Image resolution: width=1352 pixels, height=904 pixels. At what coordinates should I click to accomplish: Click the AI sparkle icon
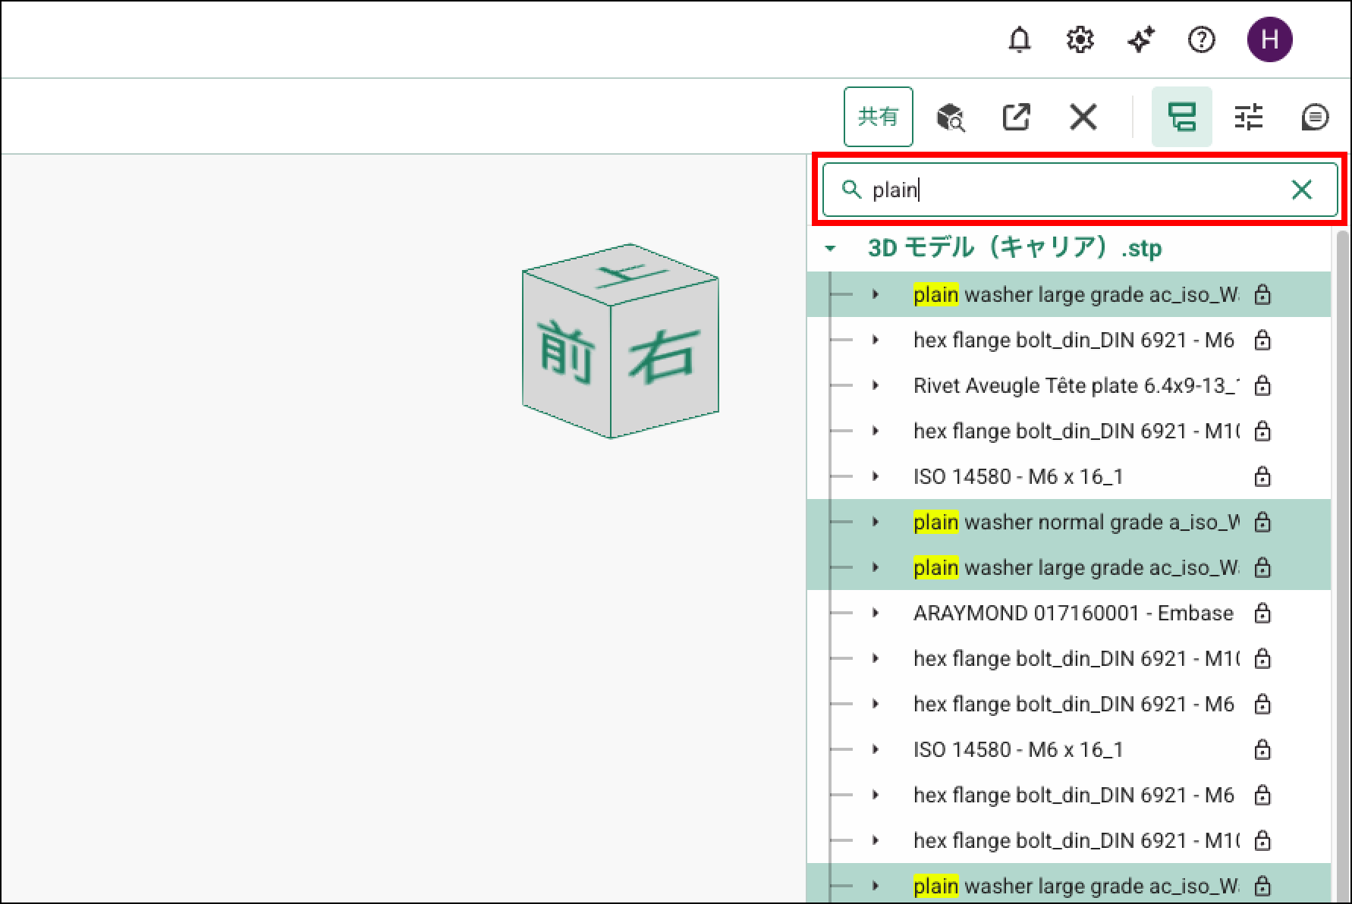coord(1140,39)
